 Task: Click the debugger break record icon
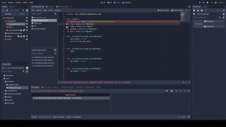click(167, 91)
